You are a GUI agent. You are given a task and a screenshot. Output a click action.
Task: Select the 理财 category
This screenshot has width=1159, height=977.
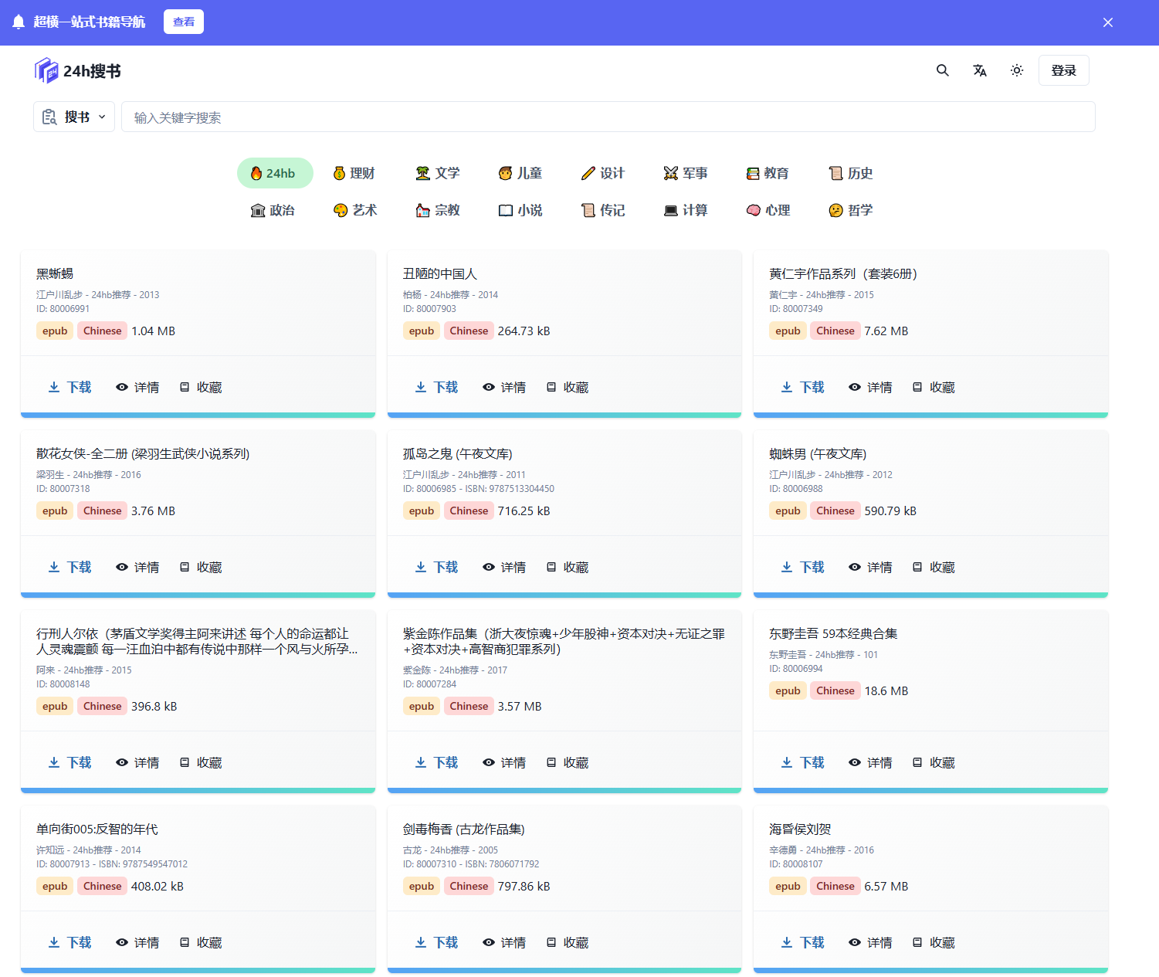(354, 173)
